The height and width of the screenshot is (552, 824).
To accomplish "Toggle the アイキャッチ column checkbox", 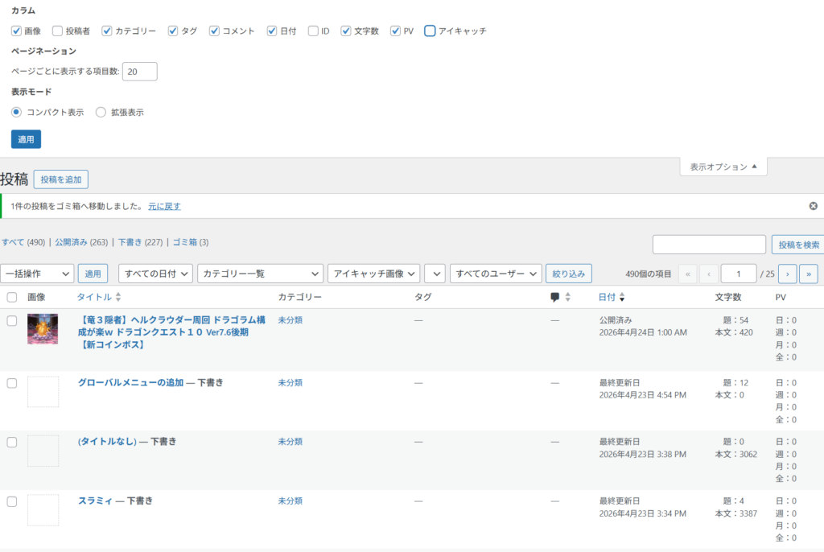I will (430, 31).
